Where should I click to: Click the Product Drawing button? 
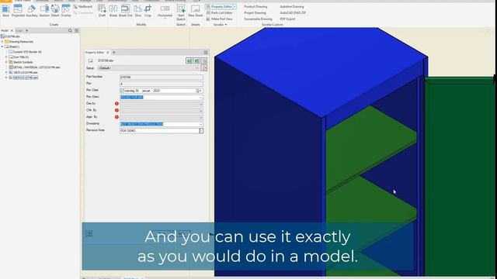(x=255, y=7)
